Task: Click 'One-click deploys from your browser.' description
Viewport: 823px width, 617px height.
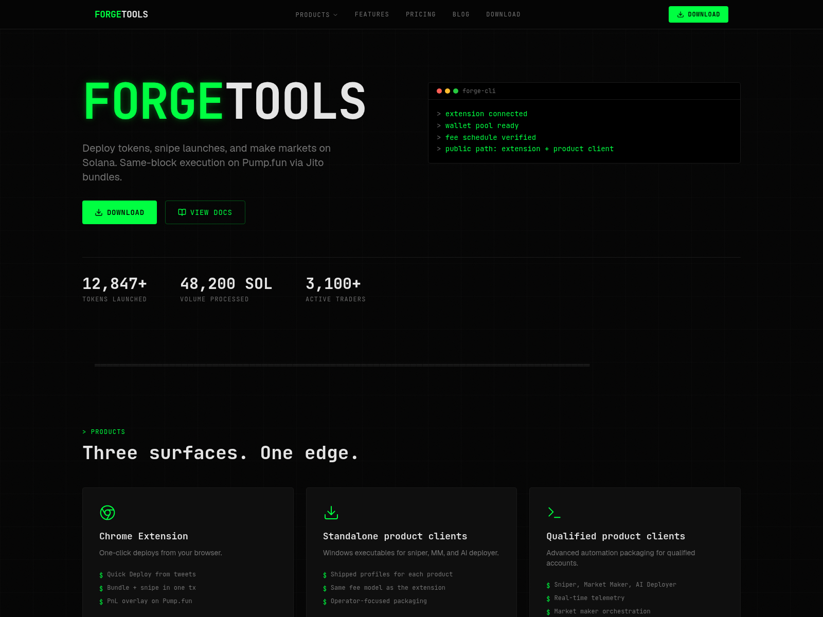Action: coord(160,553)
